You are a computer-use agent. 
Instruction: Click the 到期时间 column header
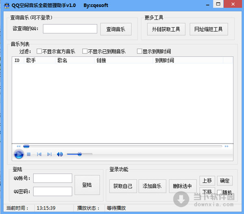[x=188, y=60]
